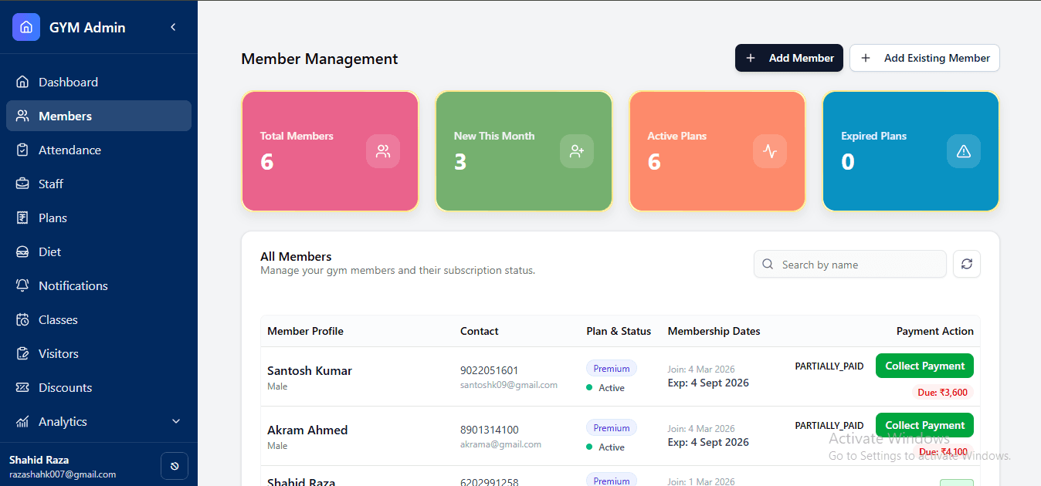The height and width of the screenshot is (486, 1041).
Task: Select the Active status dot for Akram Ahmed
Action: [589, 447]
